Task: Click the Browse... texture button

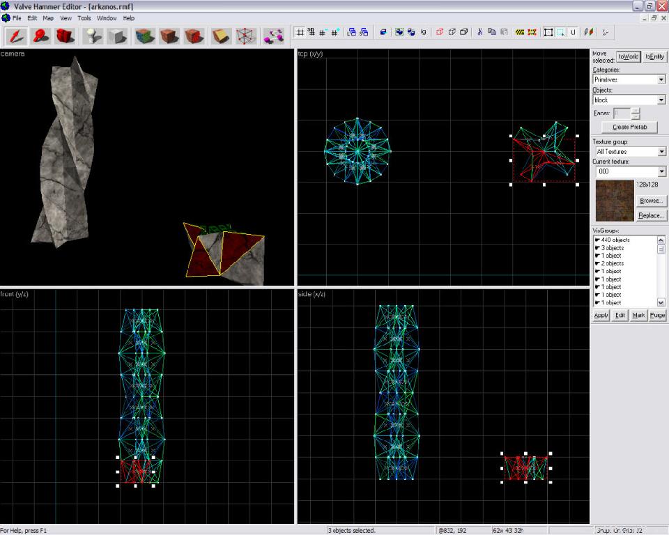Action: 651,201
